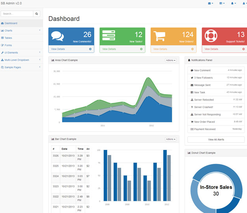The image size is (247, 213).
Task: Click the Charts collapse arrow in sidebar
Action: (40, 30)
